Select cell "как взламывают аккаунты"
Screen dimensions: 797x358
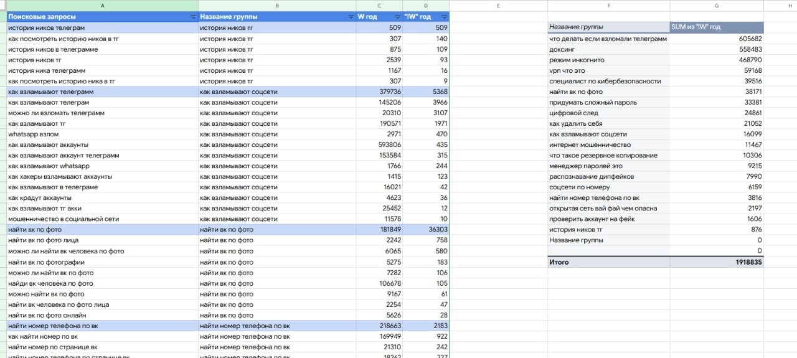coord(102,144)
